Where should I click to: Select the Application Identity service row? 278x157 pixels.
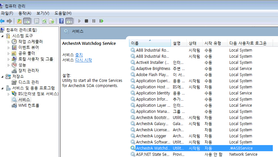click(201, 93)
